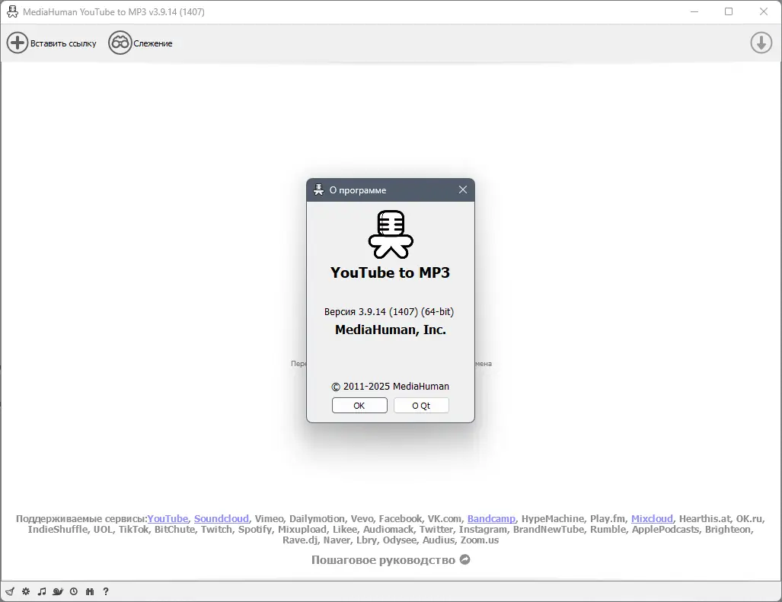
Task: Open the Слежение tracking tool
Action: click(x=141, y=43)
